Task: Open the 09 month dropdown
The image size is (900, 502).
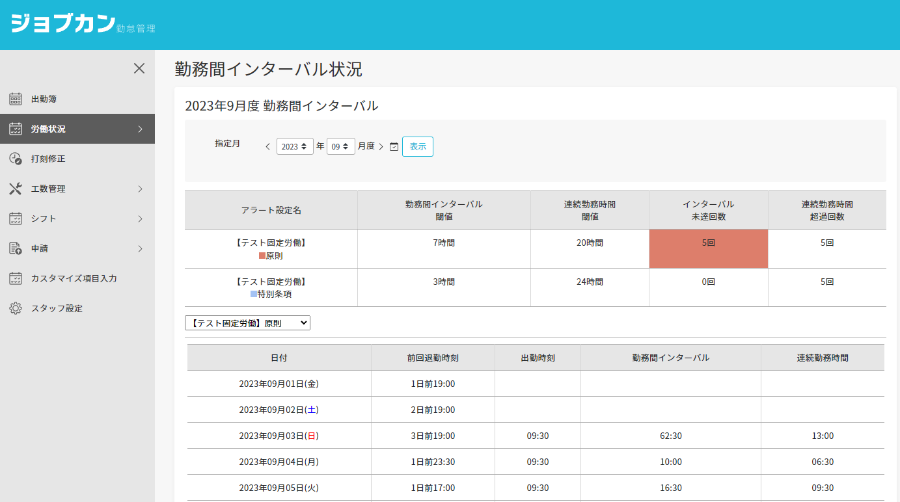Action: [340, 146]
